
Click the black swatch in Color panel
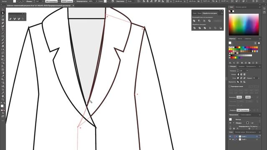[x=232, y=11]
